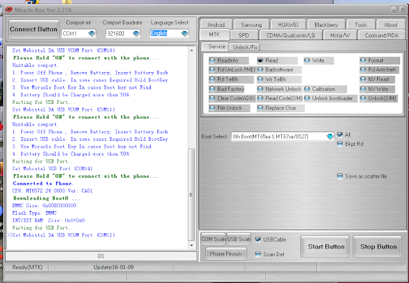
Task: Open Phone Pinouts
Action: pyautogui.click(x=226, y=254)
